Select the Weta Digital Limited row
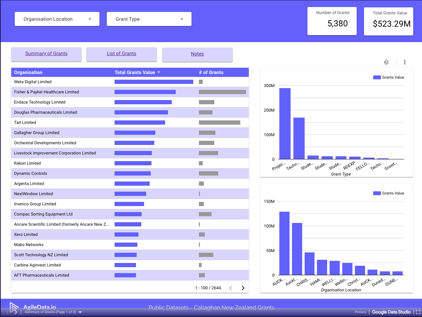This screenshot has height=317, width=422. point(130,82)
